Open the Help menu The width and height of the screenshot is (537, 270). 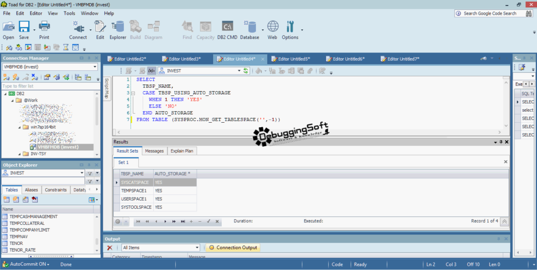point(109,13)
